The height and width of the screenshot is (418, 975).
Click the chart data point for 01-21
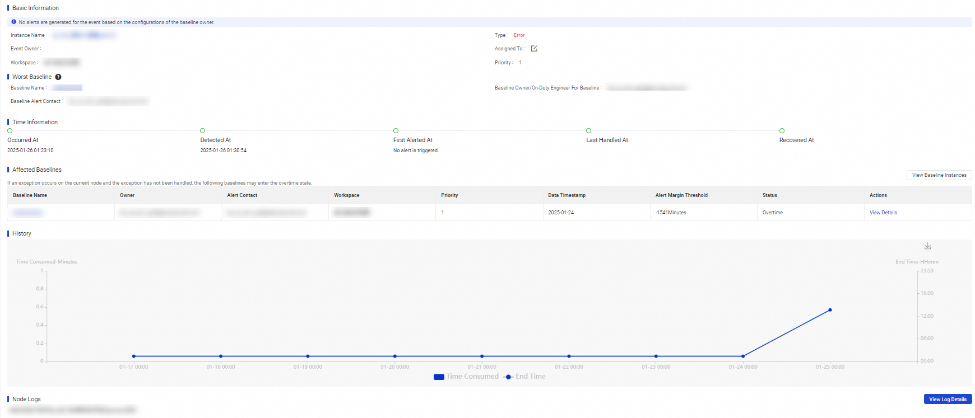[482, 356]
